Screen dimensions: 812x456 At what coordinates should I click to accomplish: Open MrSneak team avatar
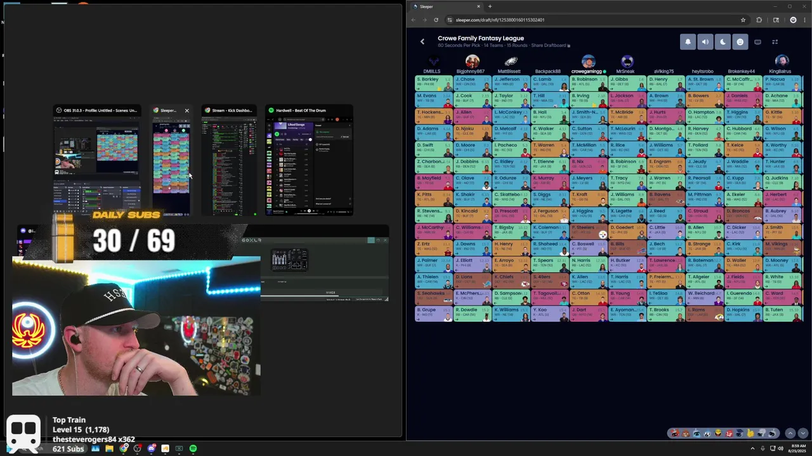[627, 61]
